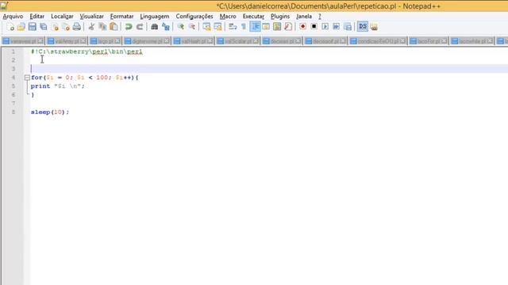Toggle word wrap in the toolbar
The width and height of the screenshot is (508, 285).
[x=233, y=27]
